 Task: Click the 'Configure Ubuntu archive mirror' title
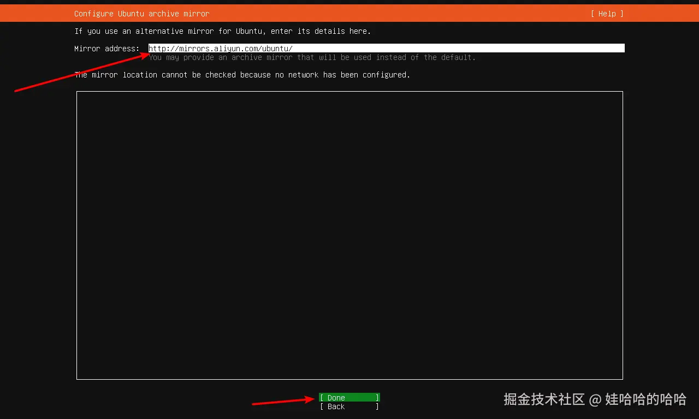pyautogui.click(x=141, y=14)
